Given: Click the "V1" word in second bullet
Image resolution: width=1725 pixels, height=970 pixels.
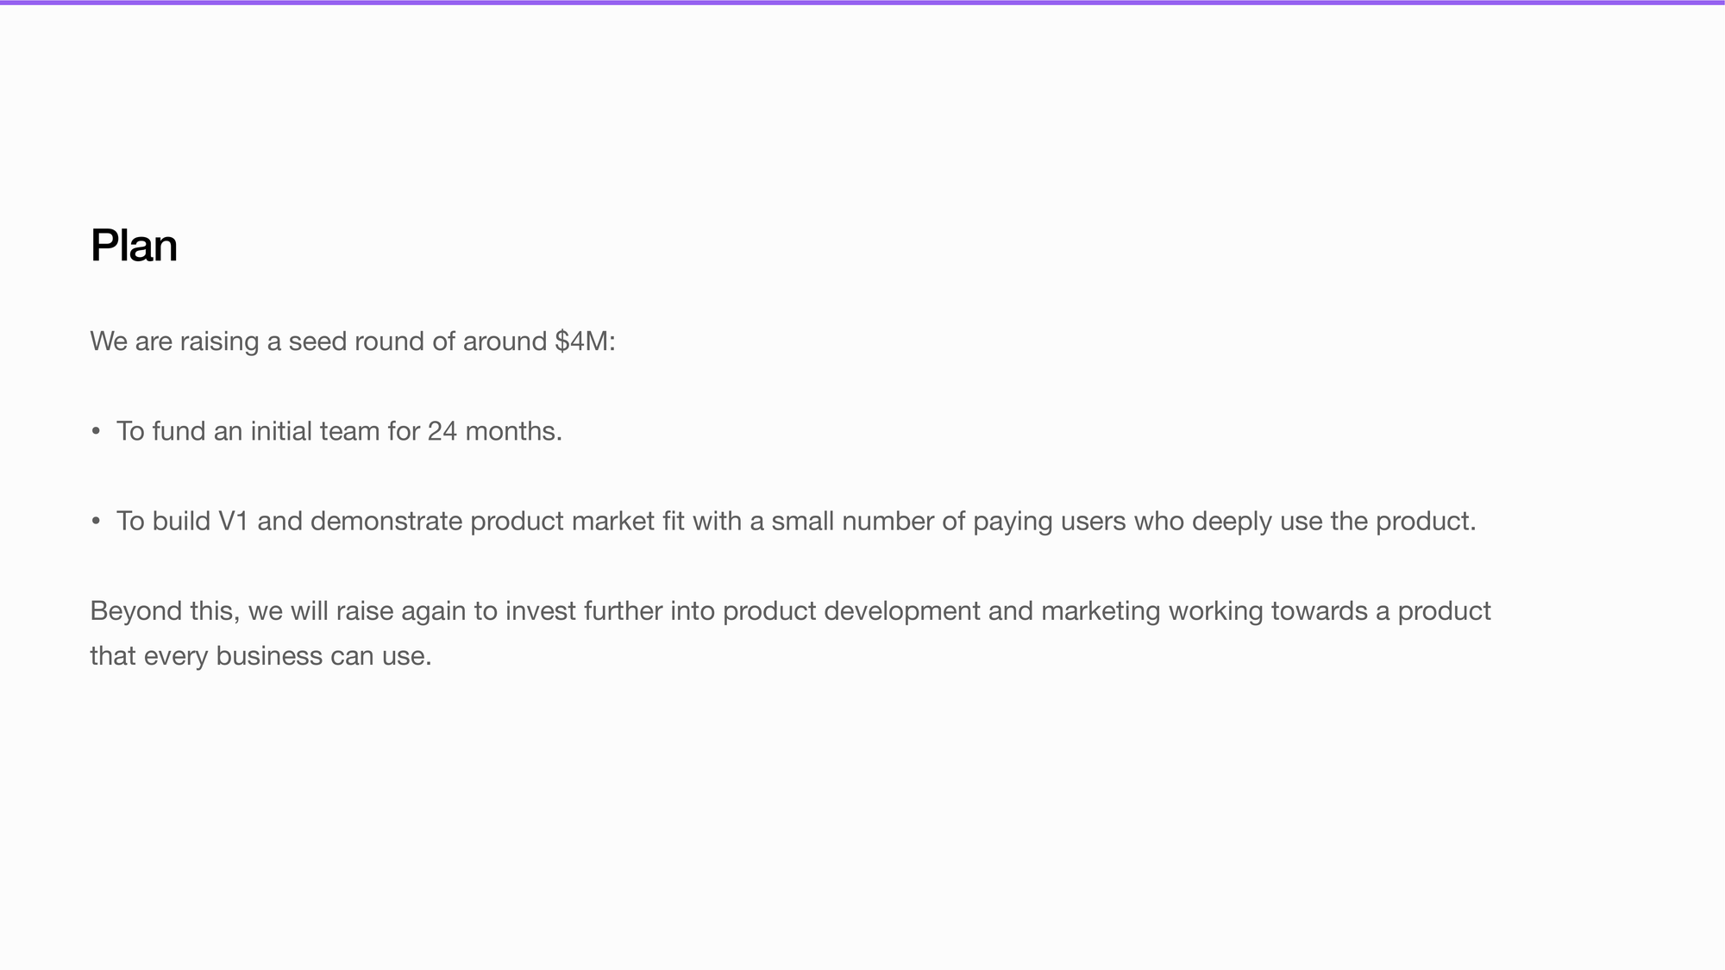Looking at the screenshot, I should (233, 522).
